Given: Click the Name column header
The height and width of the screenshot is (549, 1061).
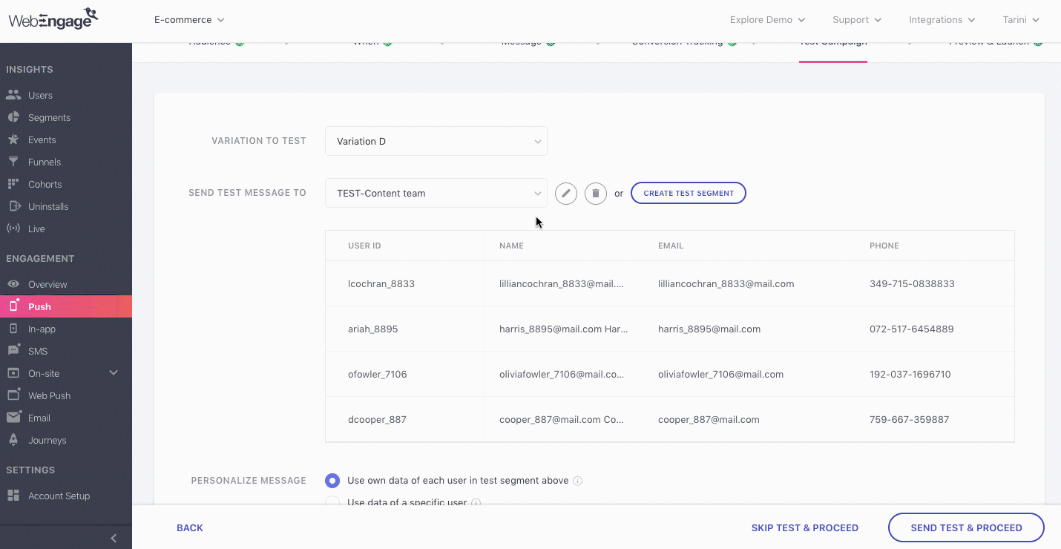Looking at the screenshot, I should point(511,246).
